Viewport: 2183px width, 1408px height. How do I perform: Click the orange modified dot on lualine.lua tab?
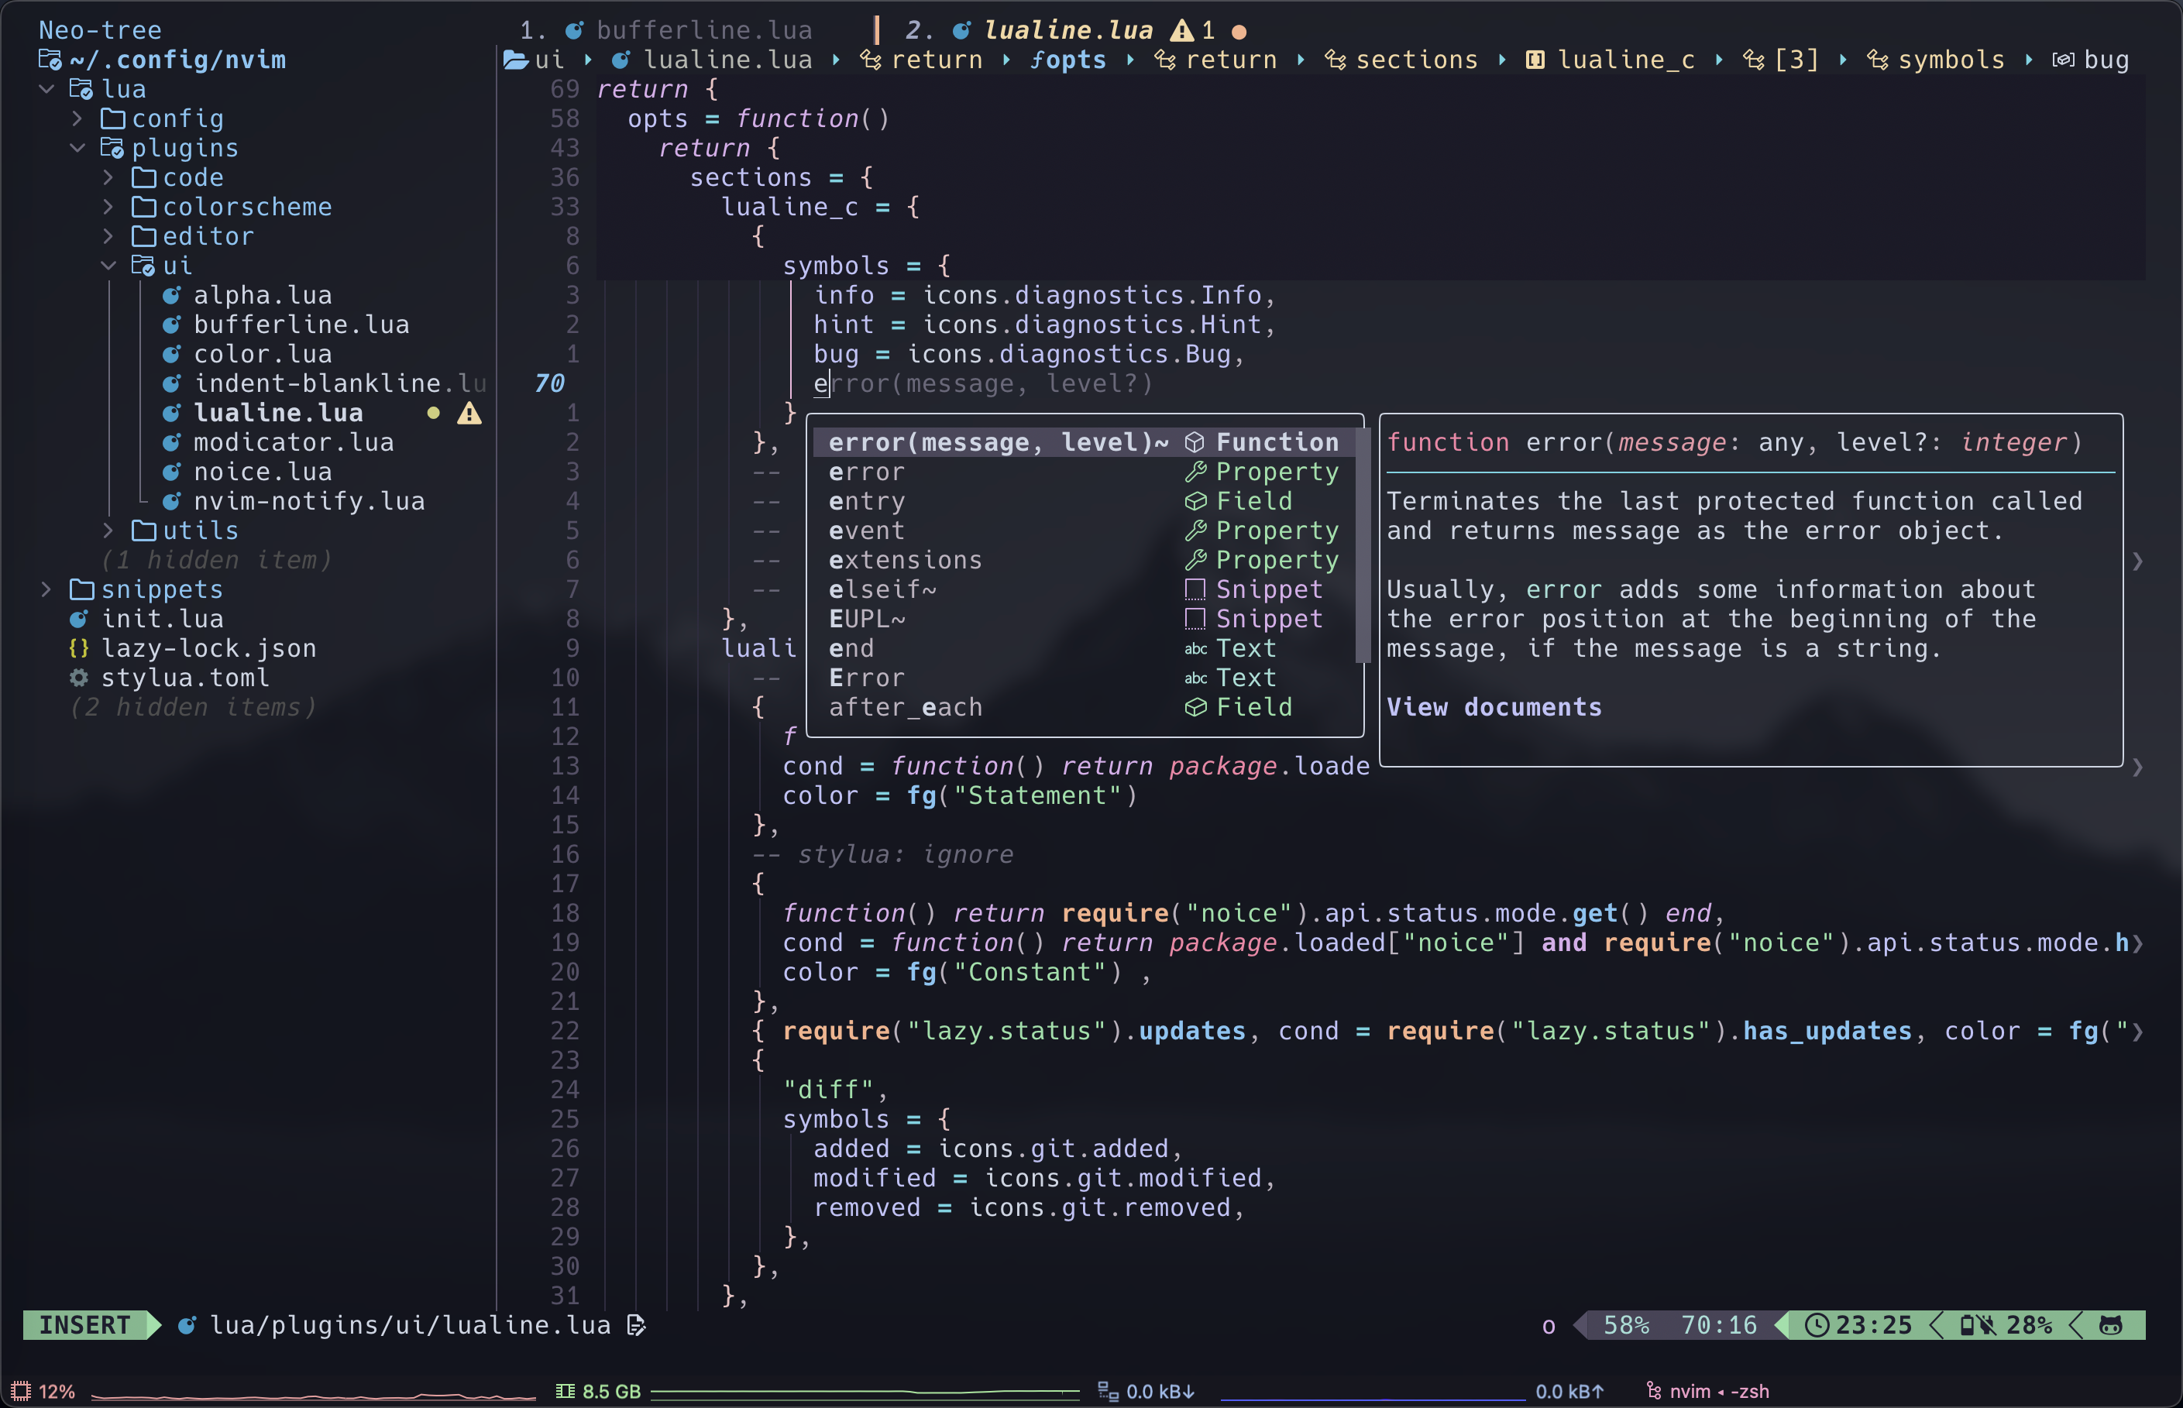[1239, 30]
